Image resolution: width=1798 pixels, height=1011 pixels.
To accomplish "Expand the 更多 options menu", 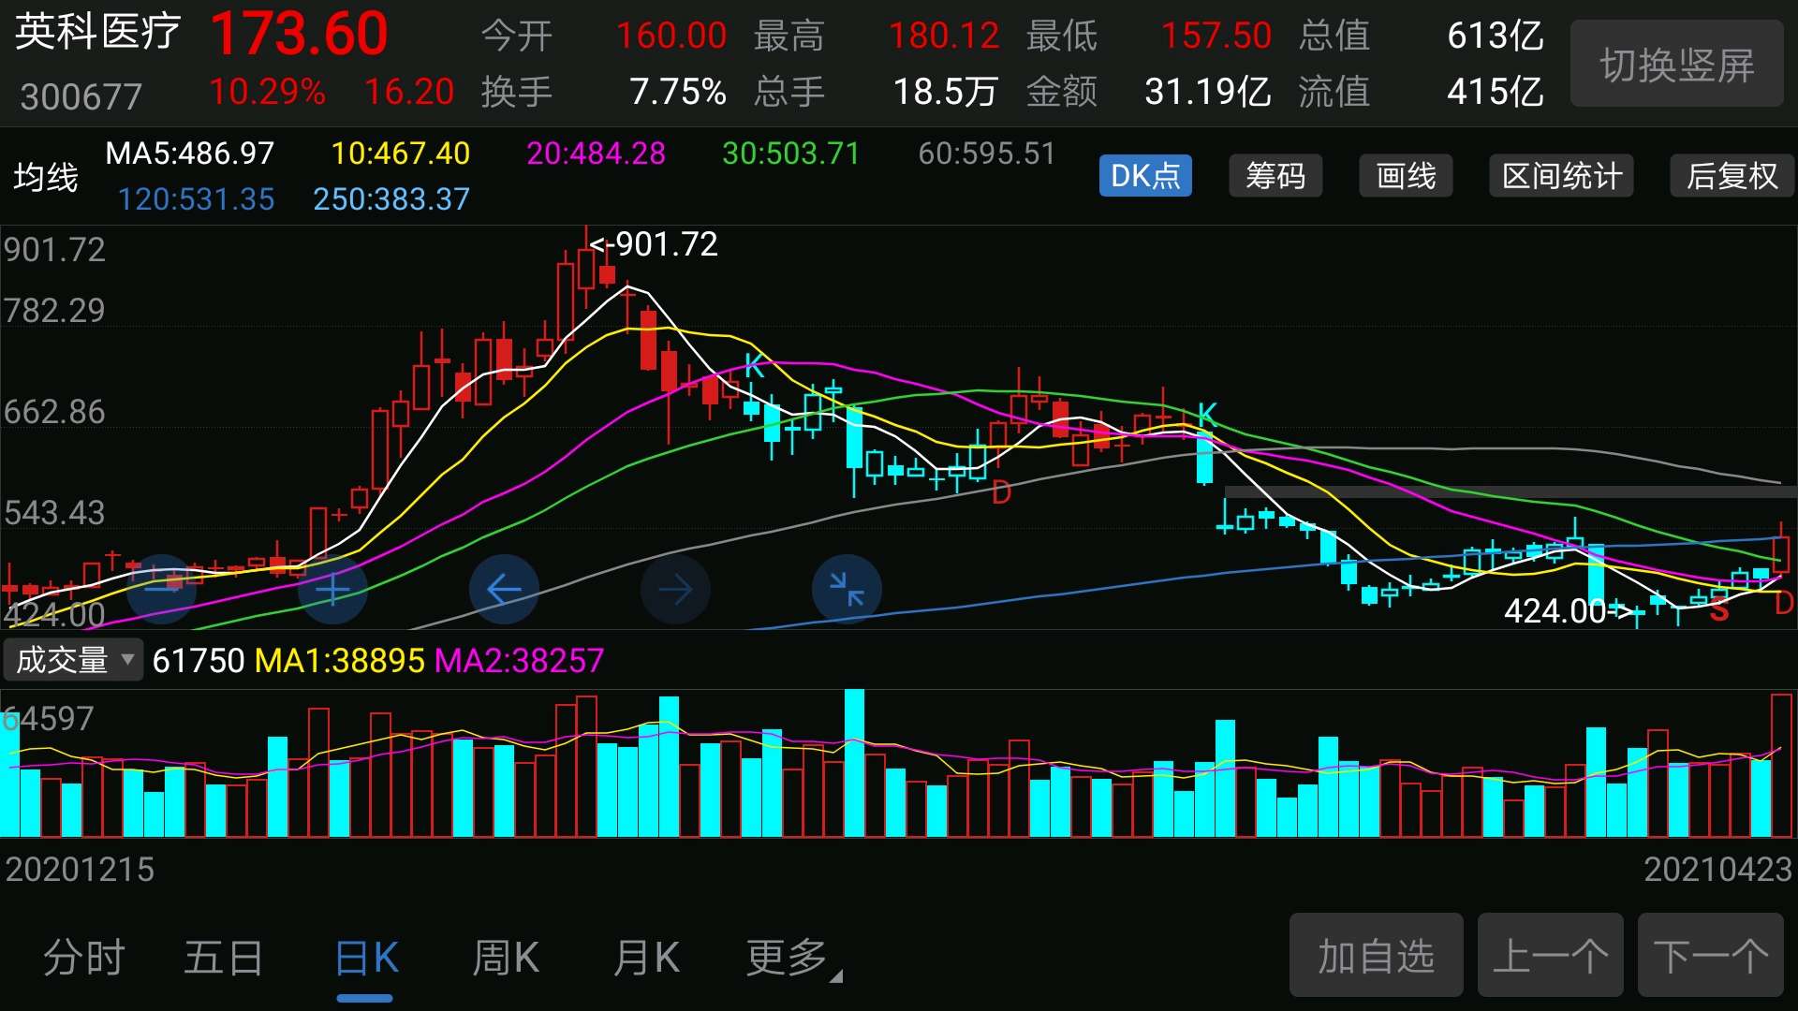I will pyautogui.click(x=787, y=956).
